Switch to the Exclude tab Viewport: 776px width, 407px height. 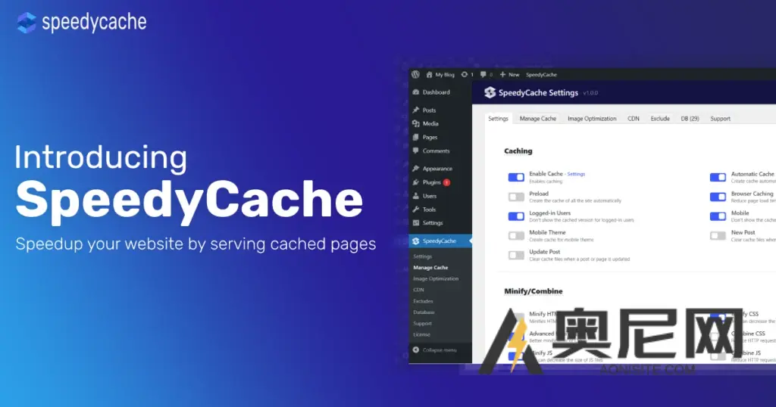point(660,119)
